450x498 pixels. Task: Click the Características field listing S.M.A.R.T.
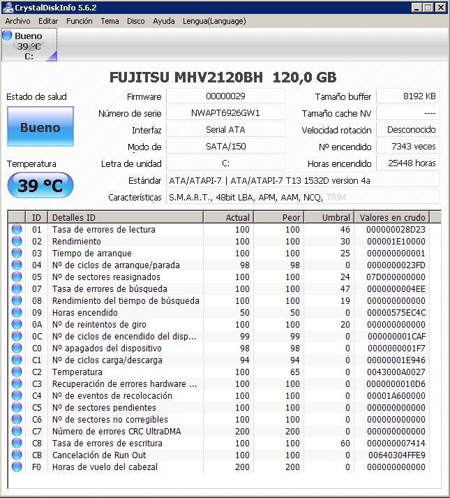303,197
